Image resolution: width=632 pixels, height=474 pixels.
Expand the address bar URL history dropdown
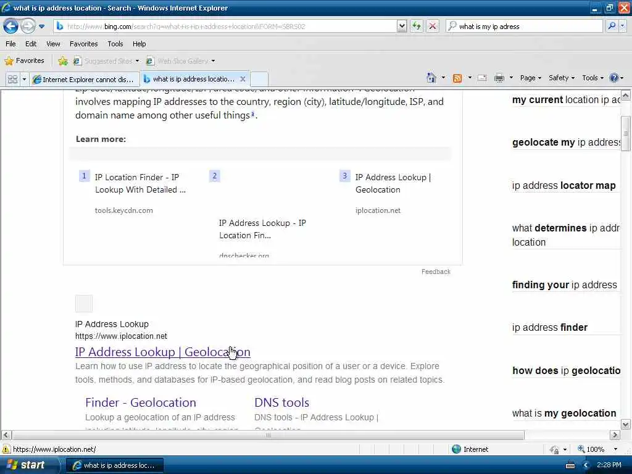click(402, 27)
